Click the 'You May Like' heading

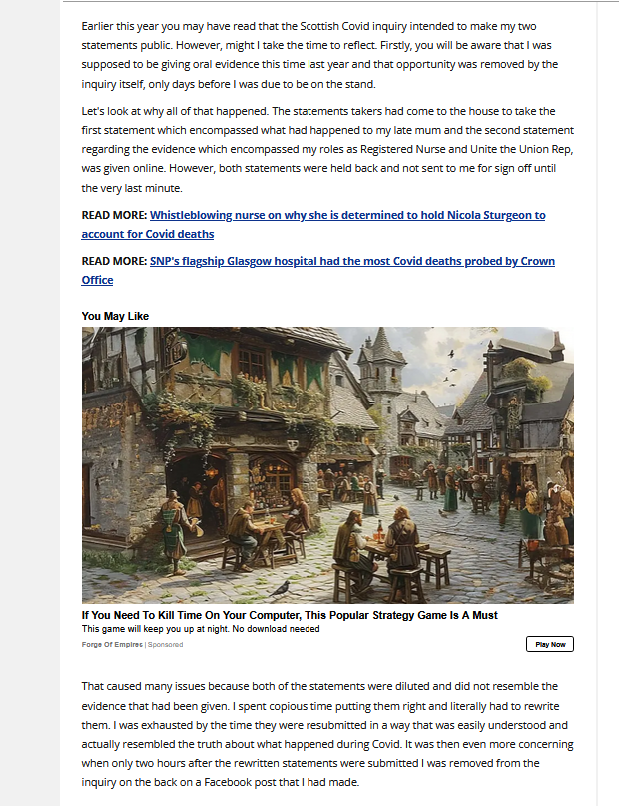coord(115,316)
